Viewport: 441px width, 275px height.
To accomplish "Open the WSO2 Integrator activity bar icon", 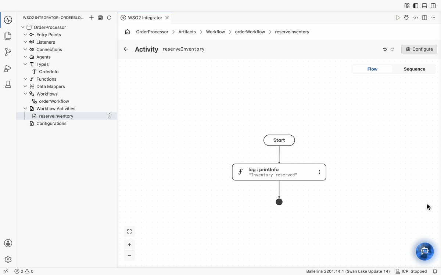I will 8,19.
